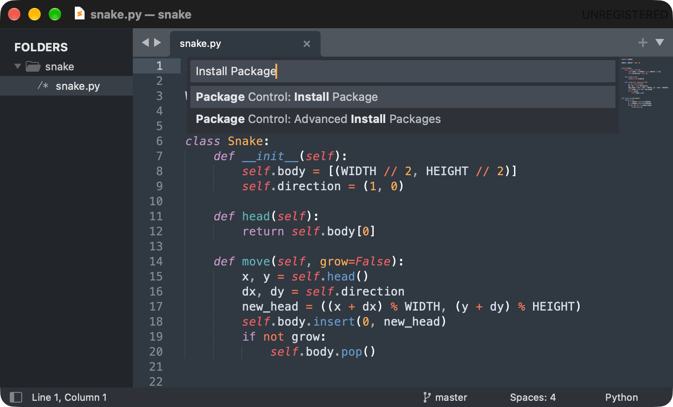Choose Package Control: Advanced Install Packages
Image resolution: width=673 pixels, height=407 pixels.
pos(403,119)
